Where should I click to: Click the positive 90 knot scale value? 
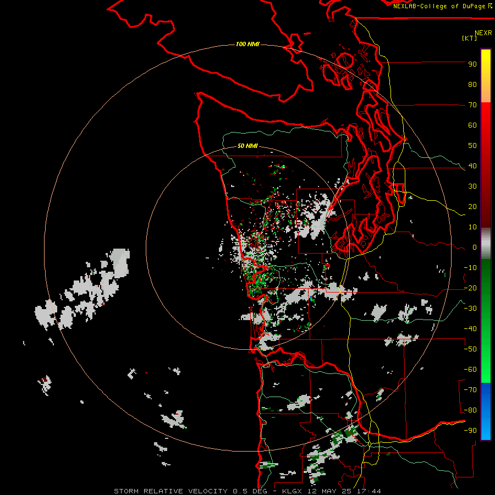[472, 64]
